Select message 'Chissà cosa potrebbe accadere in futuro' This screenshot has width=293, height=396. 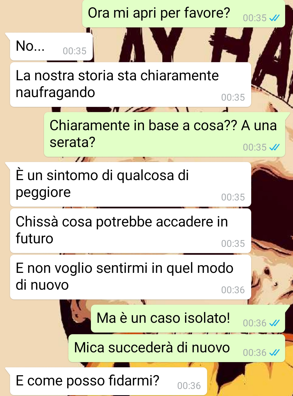130,231
